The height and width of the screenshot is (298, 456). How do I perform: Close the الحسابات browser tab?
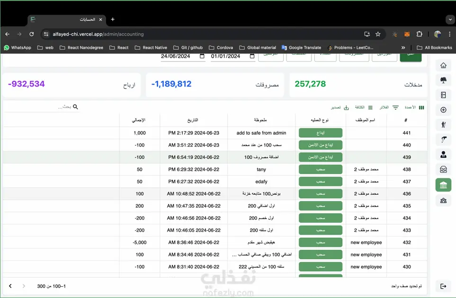point(100,19)
